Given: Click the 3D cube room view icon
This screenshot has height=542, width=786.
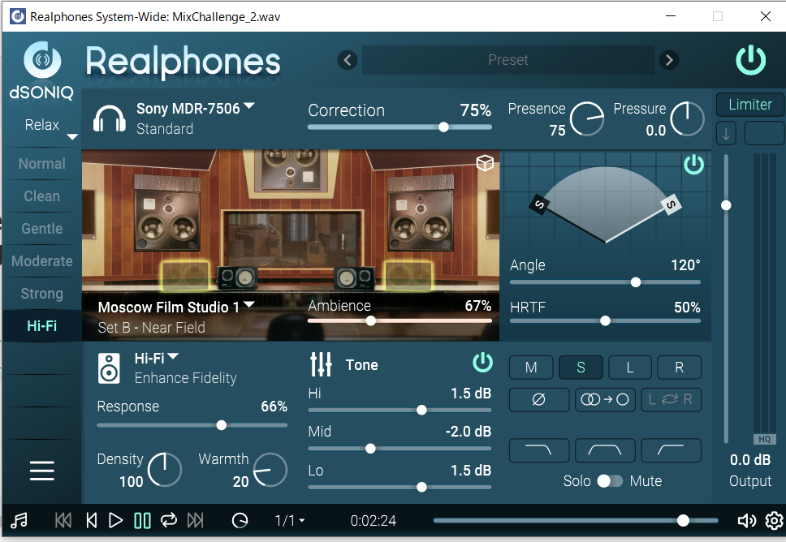Looking at the screenshot, I should point(485,163).
